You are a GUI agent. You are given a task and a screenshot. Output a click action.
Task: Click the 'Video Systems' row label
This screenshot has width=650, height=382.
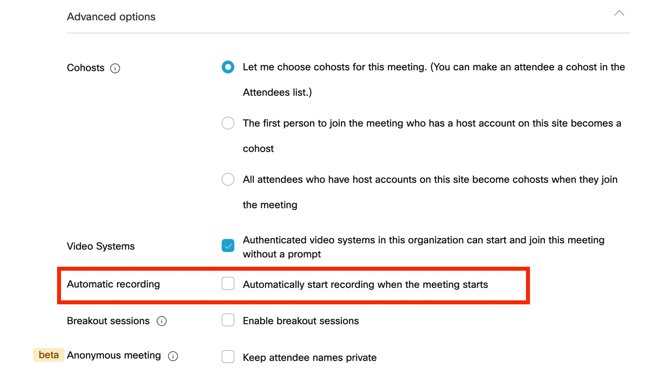(101, 246)
